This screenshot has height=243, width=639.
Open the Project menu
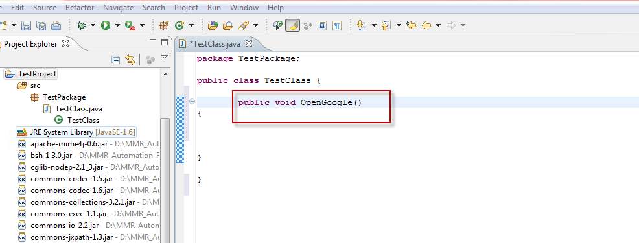point(186,8)
